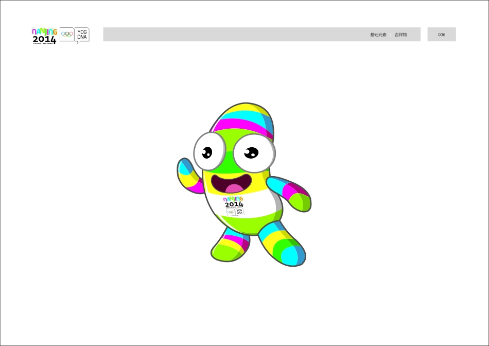Select the 基础元素 header label
Viewport: 489px width, 346px height.
tap(378, 34)
